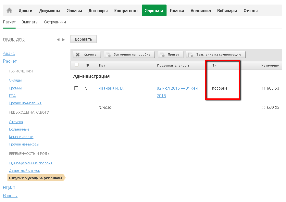Click the Тип column header

(x=216, y=66)
